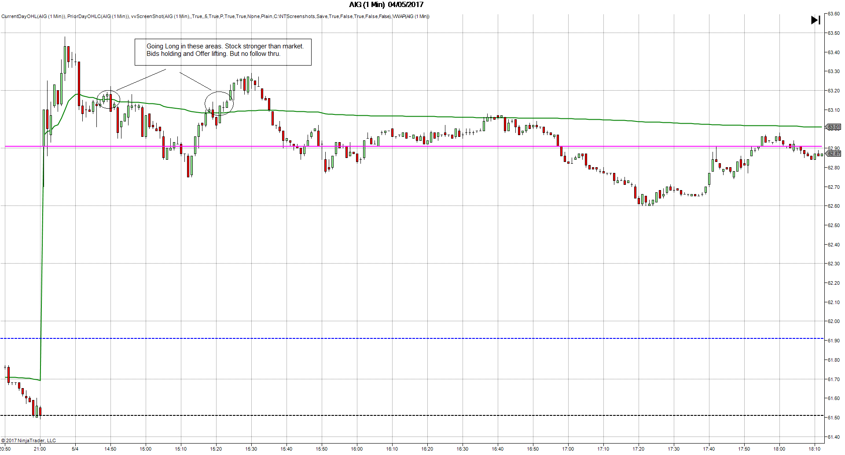Click the 63.10 price axis label
This screenshot has height=455, width=845.
pyautogui.click(x=834, y=110)
